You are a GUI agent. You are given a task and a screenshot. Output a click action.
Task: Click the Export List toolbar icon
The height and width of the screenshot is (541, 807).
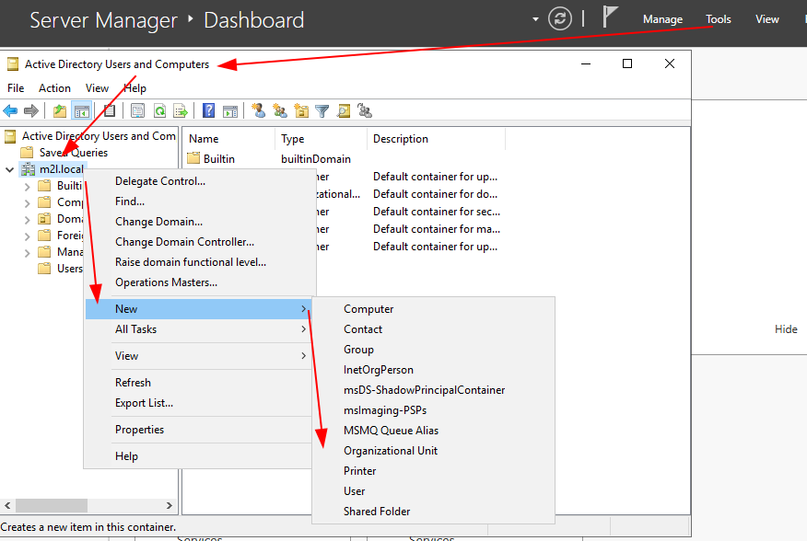(181, 110)
